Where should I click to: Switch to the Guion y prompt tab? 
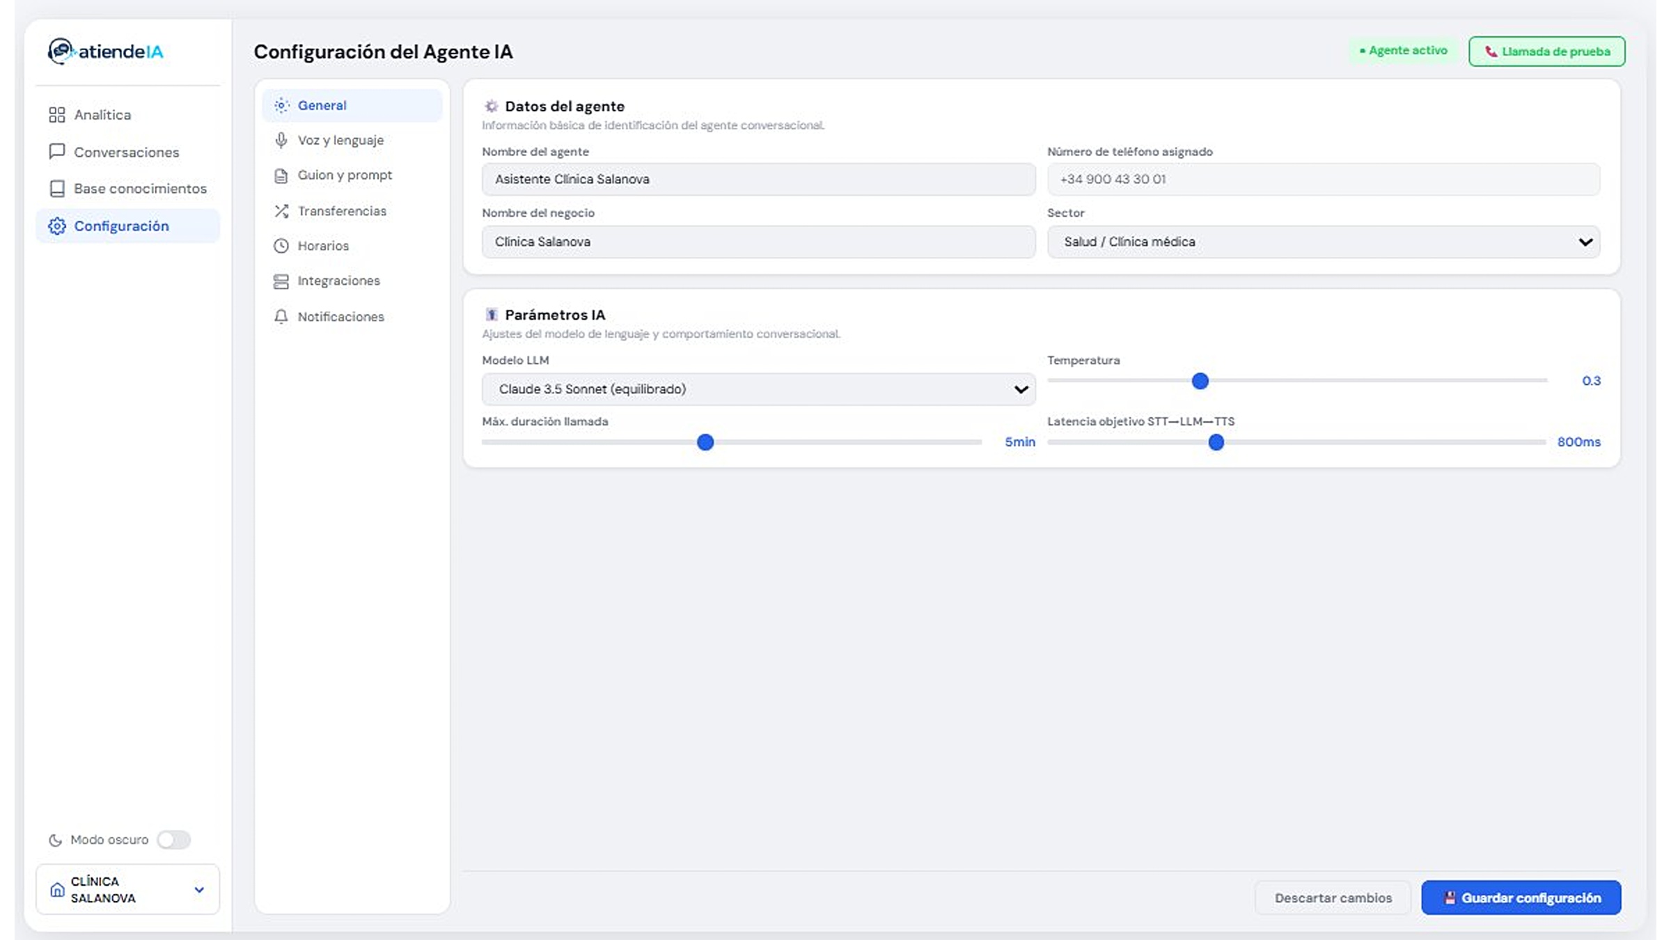345,175
